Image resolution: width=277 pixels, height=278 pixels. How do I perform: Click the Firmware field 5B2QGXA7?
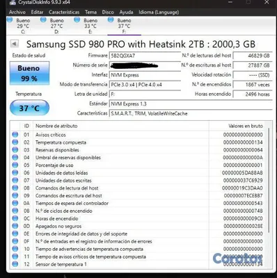145,56
